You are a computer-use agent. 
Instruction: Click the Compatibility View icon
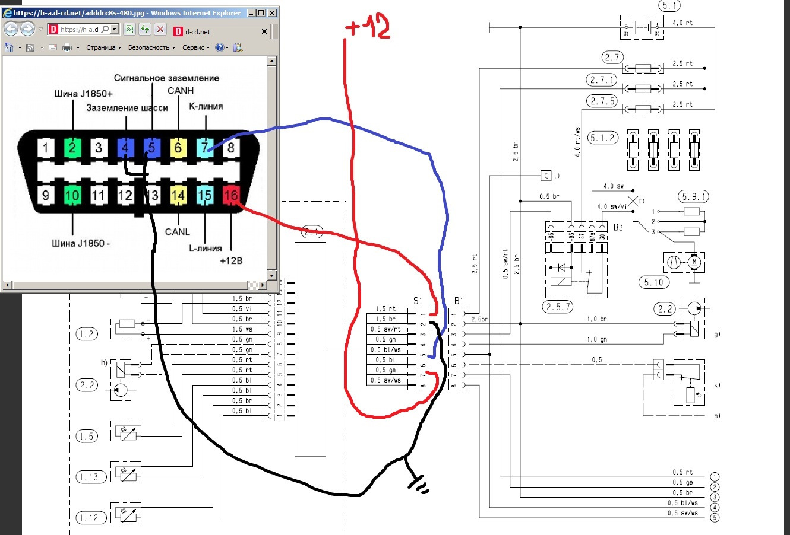click(129, 29)
